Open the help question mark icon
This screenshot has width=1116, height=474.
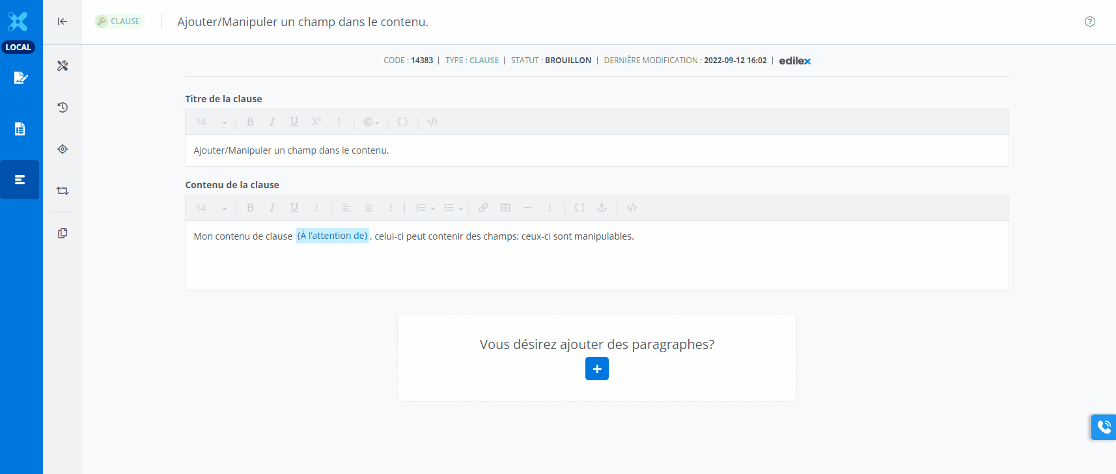pyautogui.click(x=1089, y=21)
